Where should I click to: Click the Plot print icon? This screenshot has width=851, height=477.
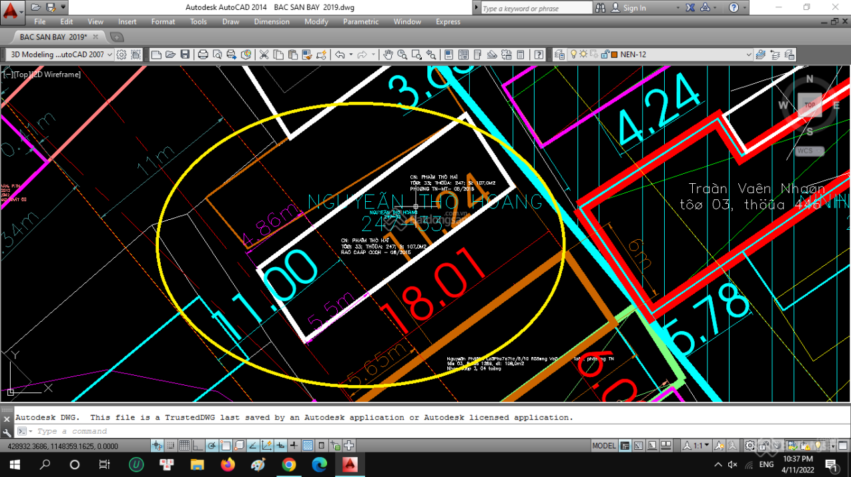coord(203,55)
